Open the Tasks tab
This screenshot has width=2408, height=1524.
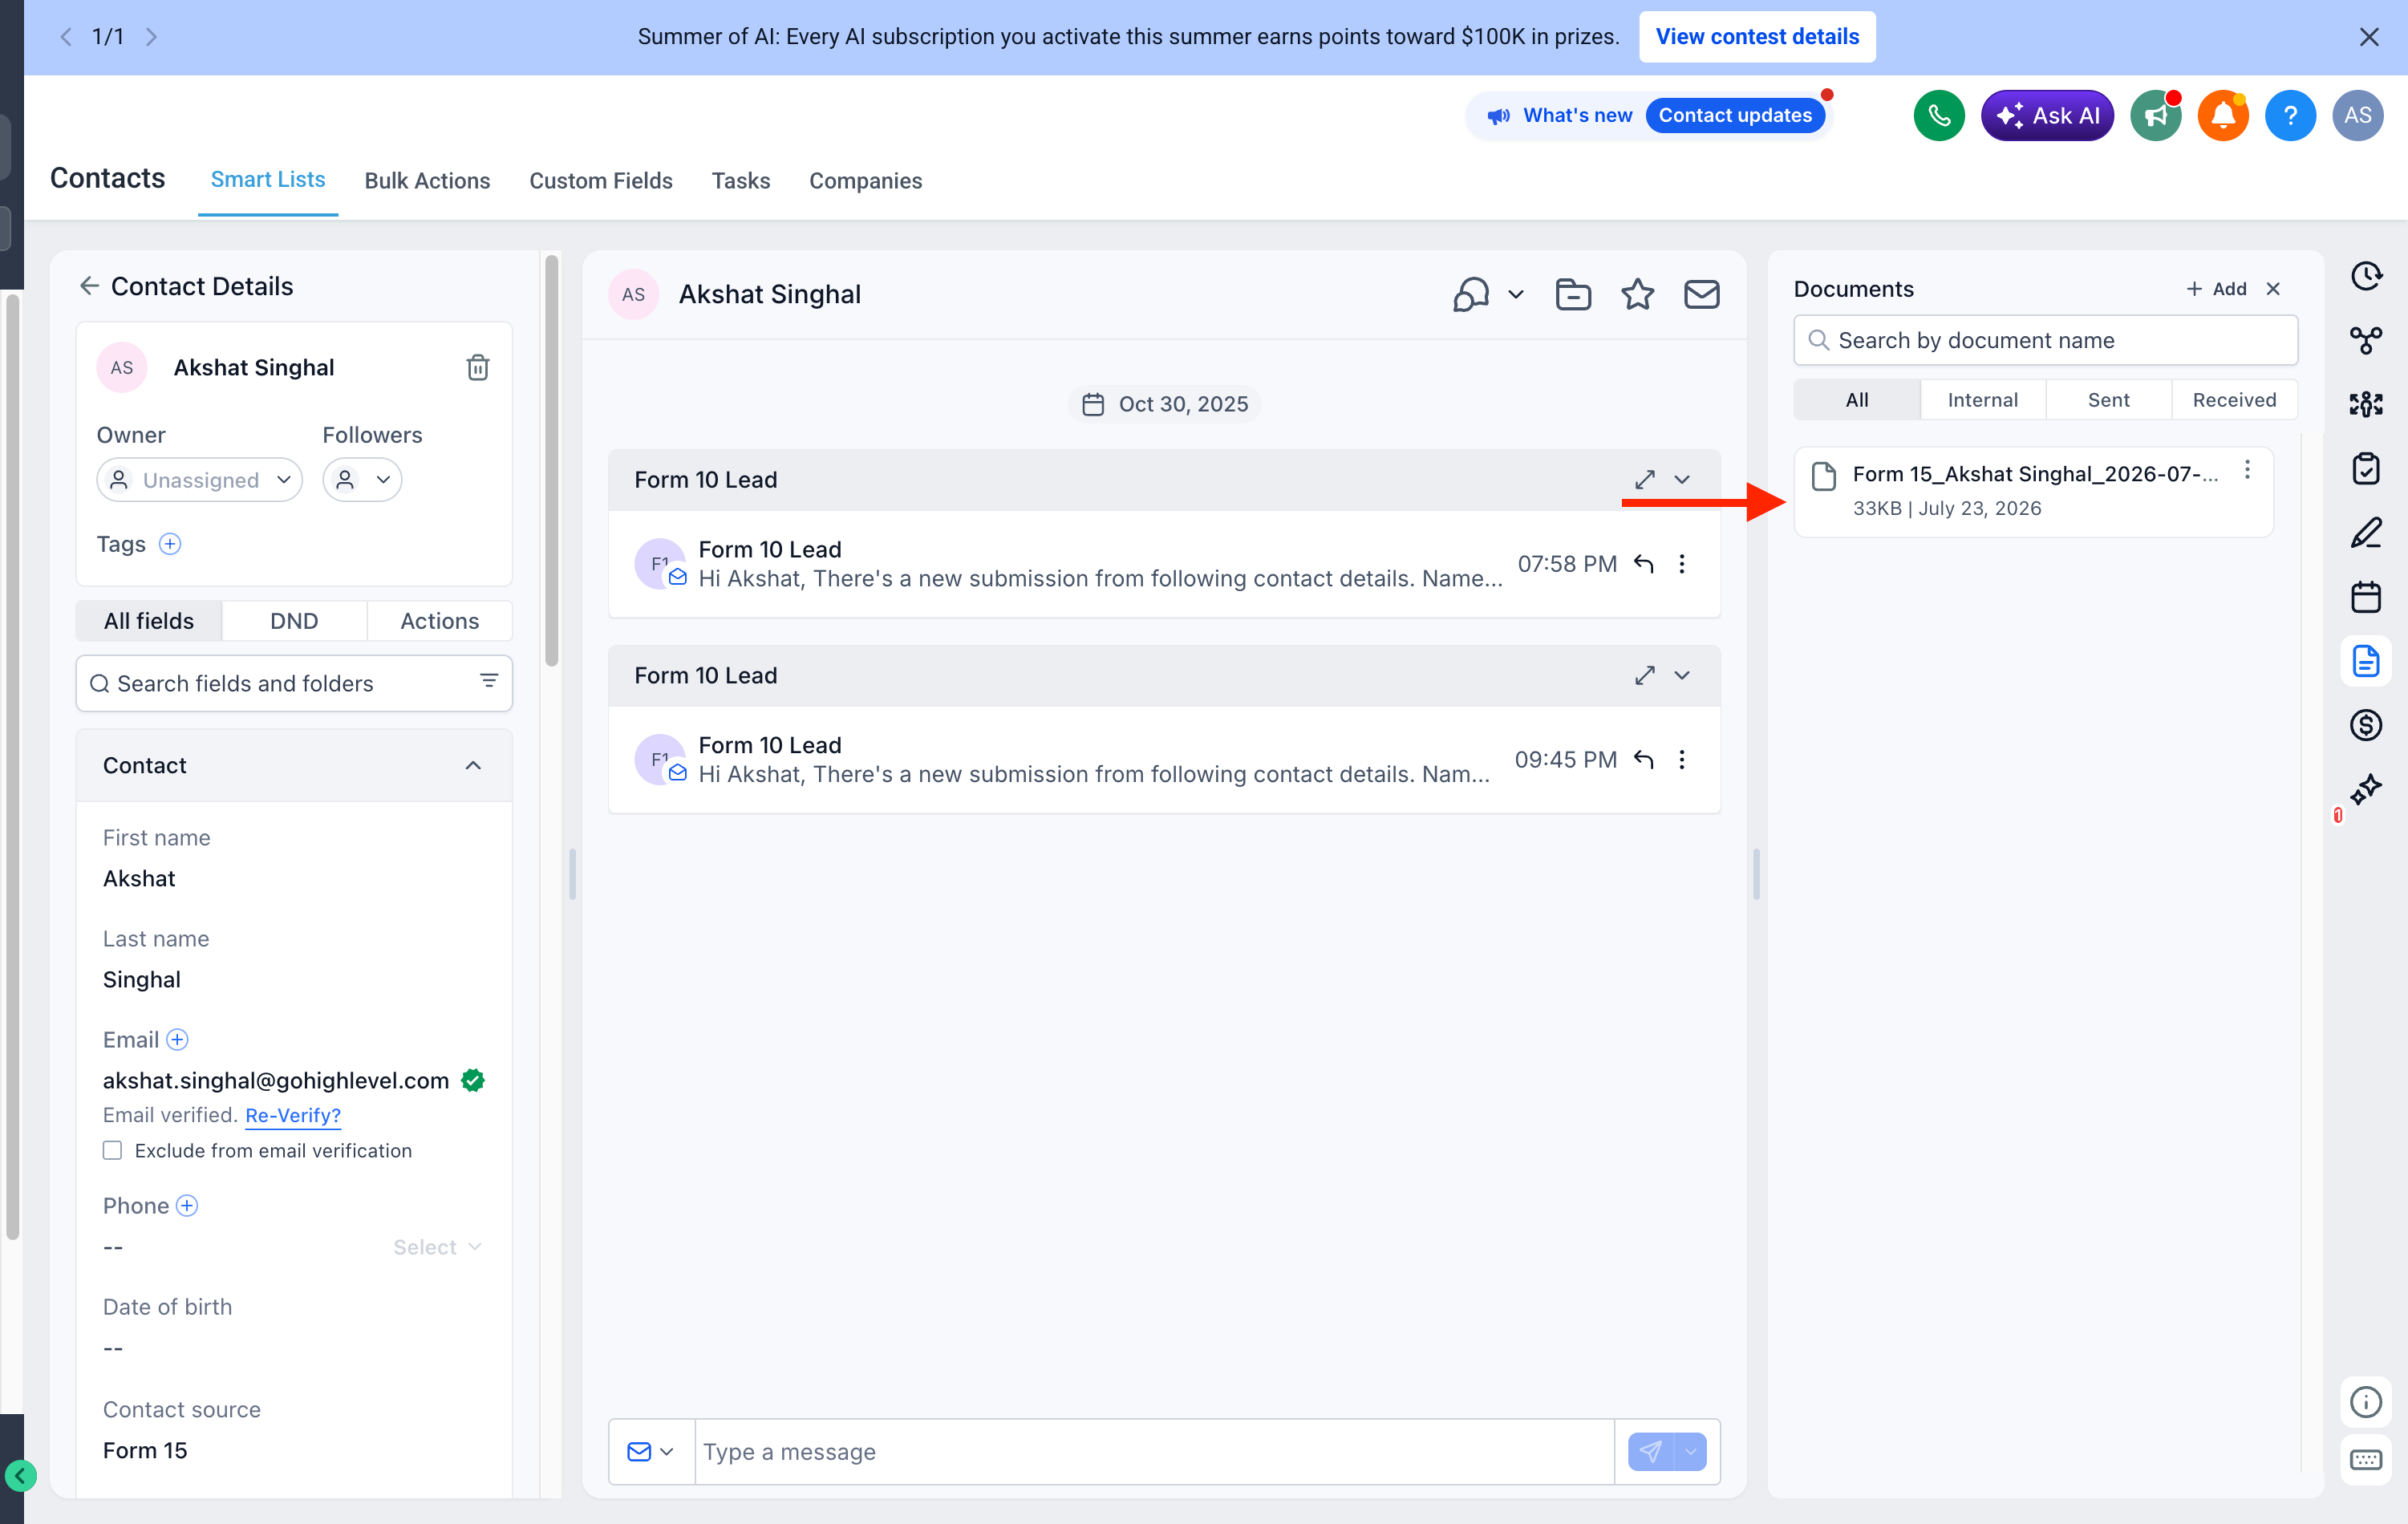pyautogui.click(x=740, y=181)
